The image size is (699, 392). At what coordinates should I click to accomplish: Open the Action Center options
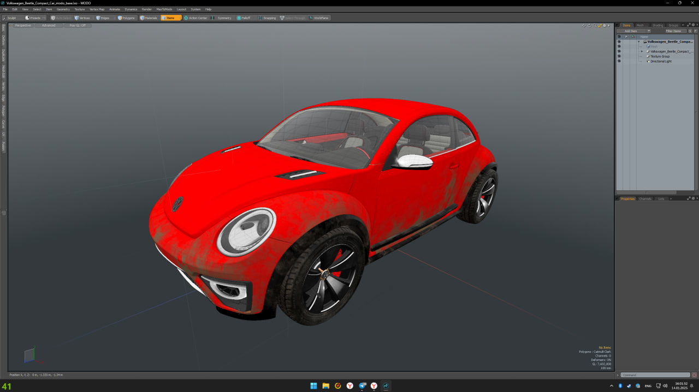pos(196,18)
